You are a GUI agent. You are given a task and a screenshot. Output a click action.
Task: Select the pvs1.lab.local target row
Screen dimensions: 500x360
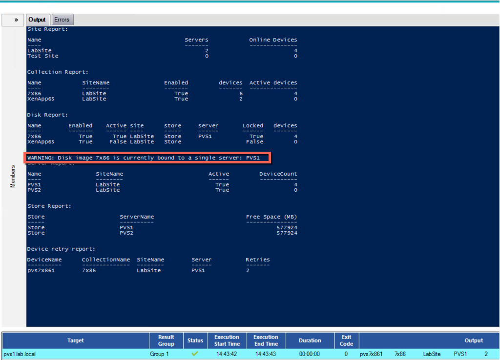pyautogui.click(x=251, y=354)
